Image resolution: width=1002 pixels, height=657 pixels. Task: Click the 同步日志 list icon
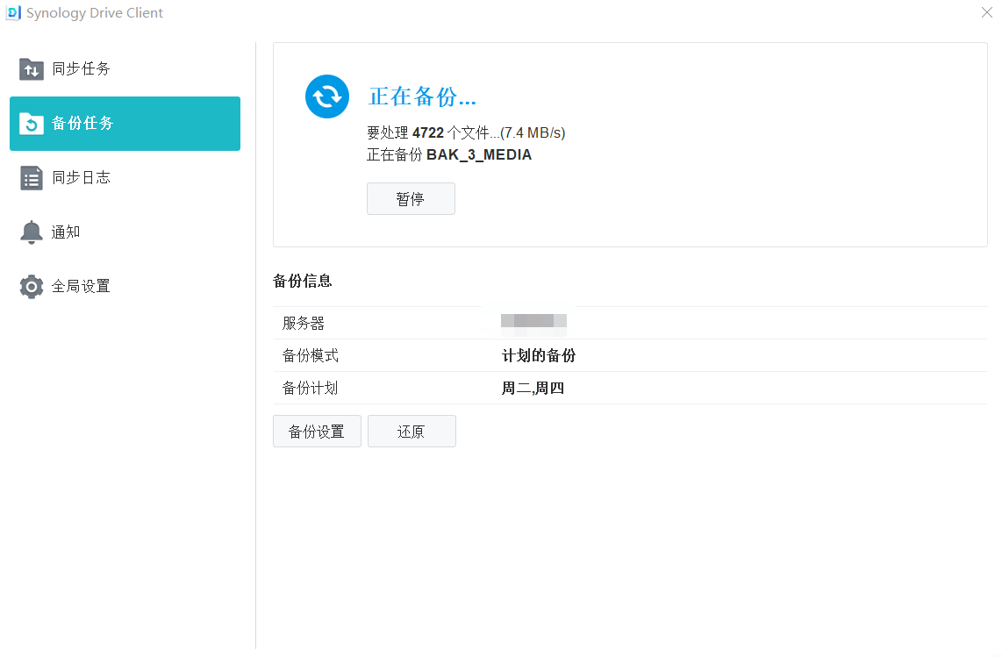click(x=32, y=178)
